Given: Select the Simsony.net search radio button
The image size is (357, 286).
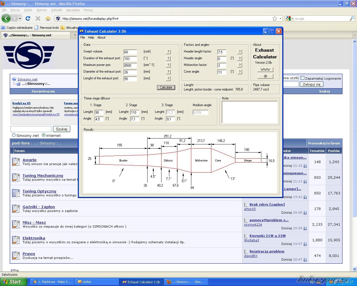Looking at the screenshot, I should (14, 135).
